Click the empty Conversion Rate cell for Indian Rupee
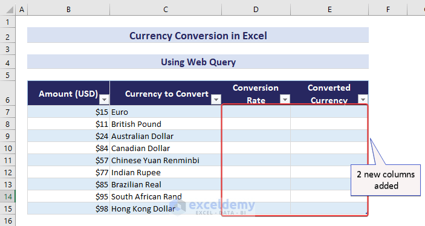The width and height of the screenshot is (425, 226). click(x=256, y=172)
